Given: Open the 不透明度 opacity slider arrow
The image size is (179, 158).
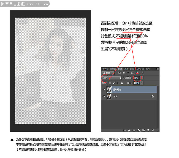Looking at the screenshot, I should click(x=142, y=78).
